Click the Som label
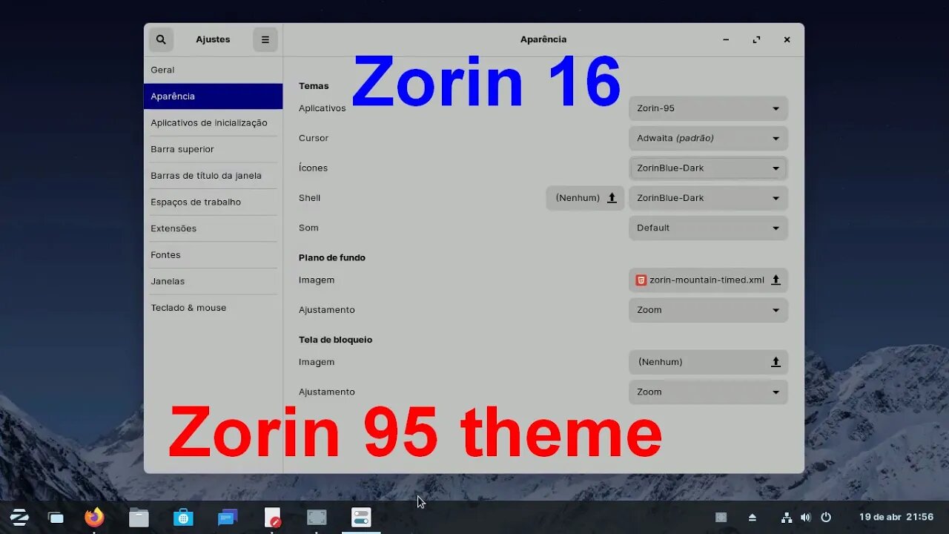Screen dimensions: 949x534 click(308, 228)
